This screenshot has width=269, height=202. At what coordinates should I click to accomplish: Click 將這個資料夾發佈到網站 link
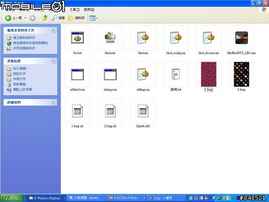click(30, 43)
